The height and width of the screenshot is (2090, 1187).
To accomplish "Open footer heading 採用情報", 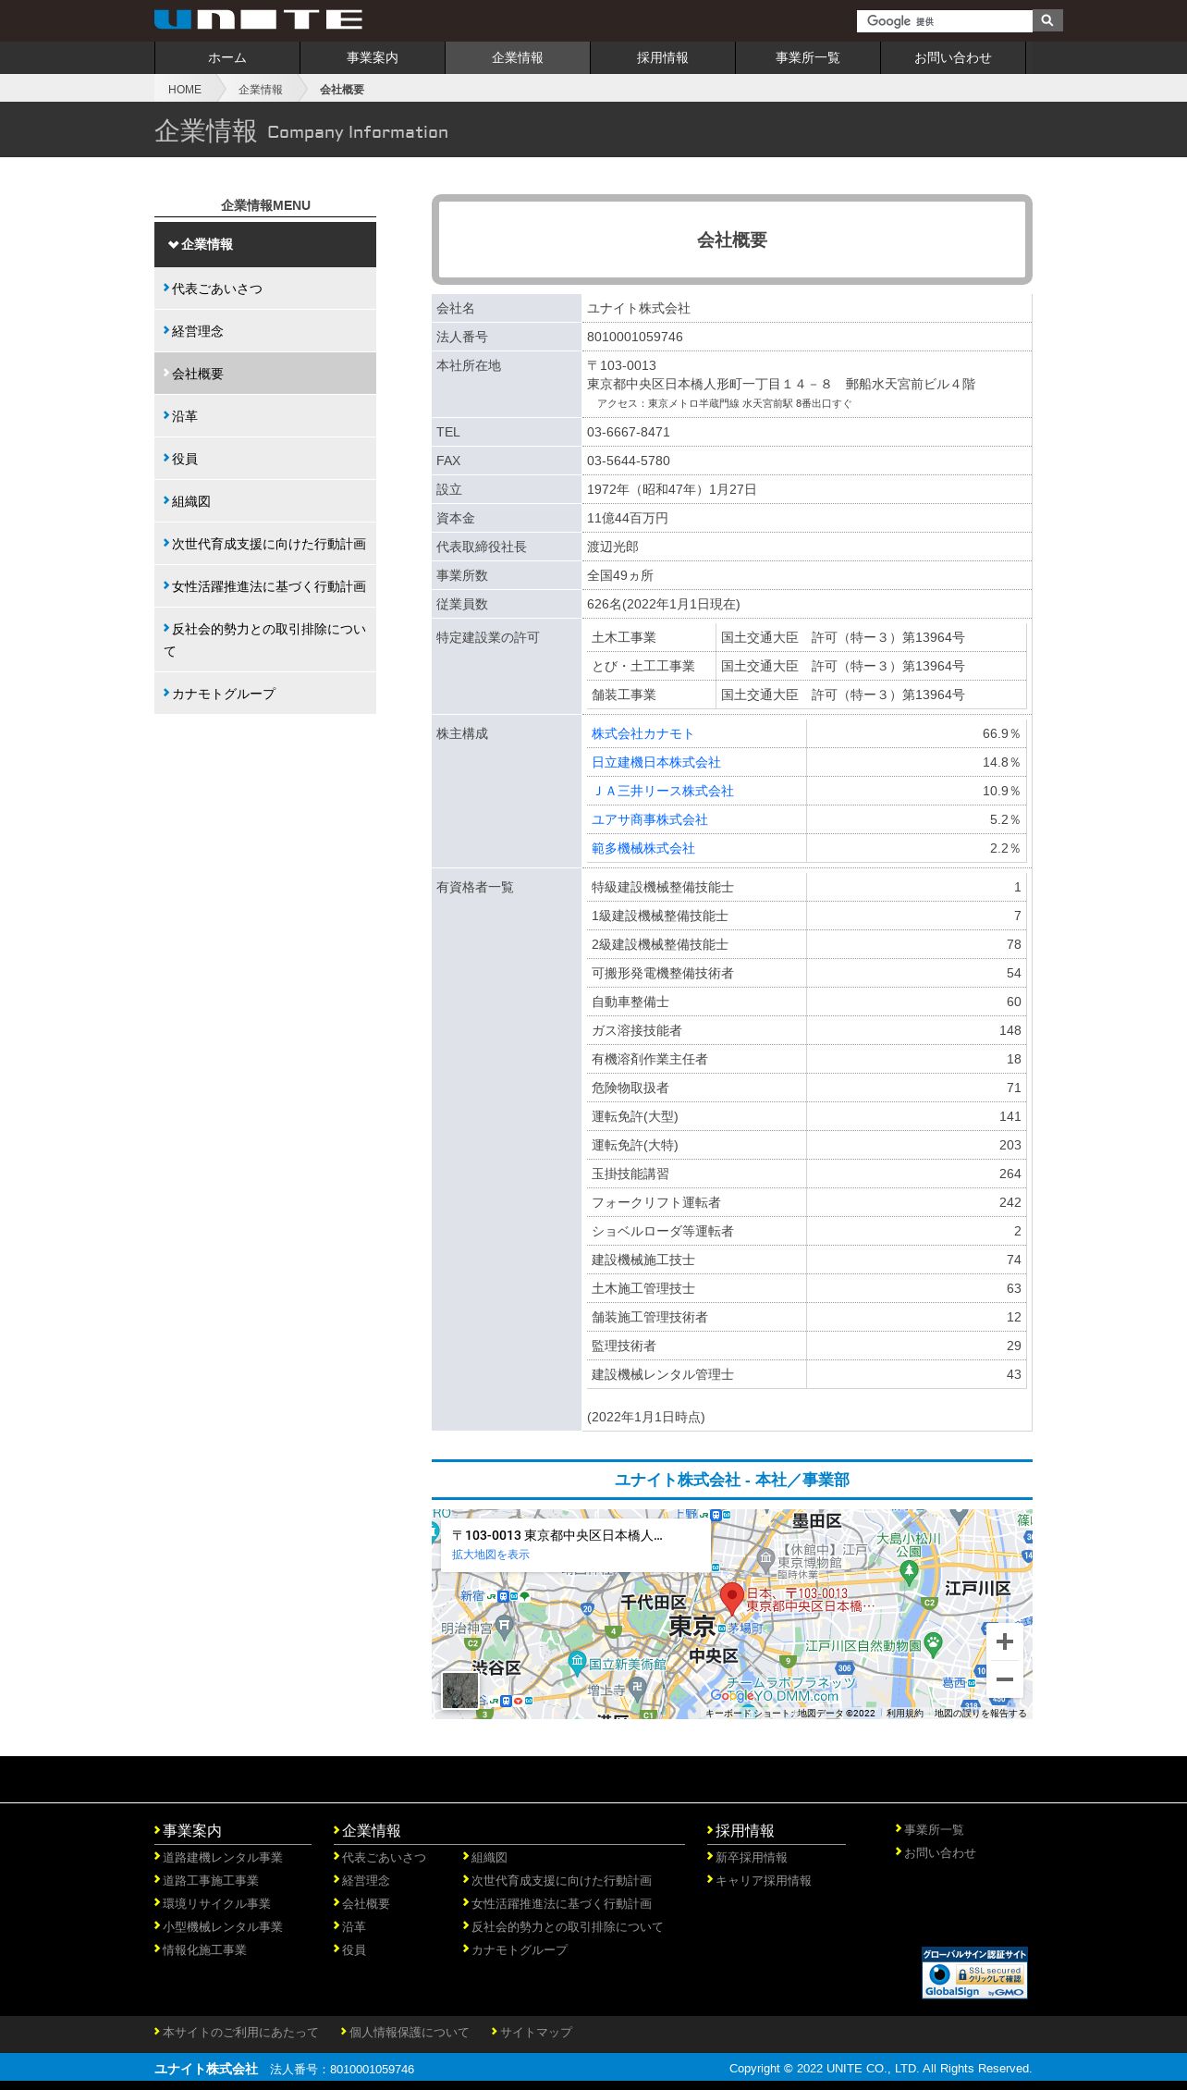I will tap(745, 1831).
